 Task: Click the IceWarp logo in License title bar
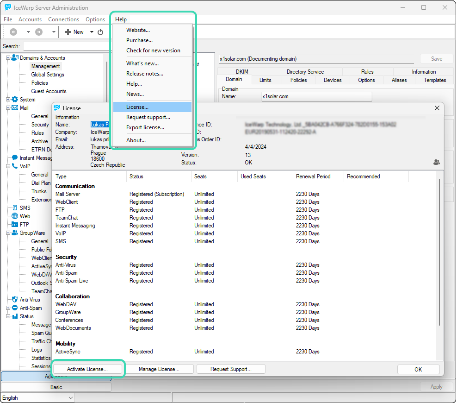pyautogui.click(x=57, y=108)
